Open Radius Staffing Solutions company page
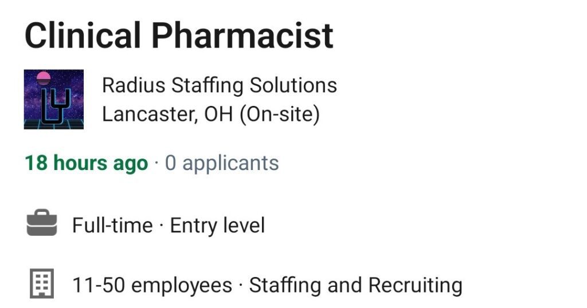The height and width of the screenshot is (308, 587). click(220, 85)
